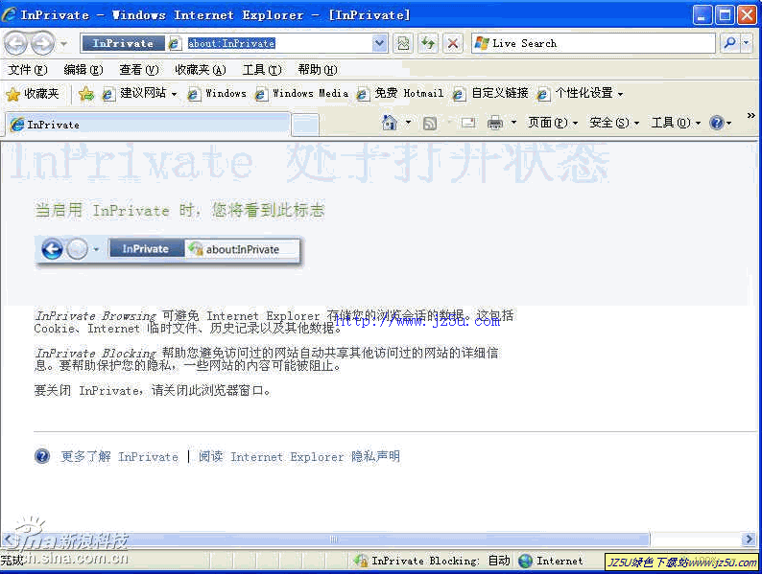The image size is (762, 574).
Task: Select the InPrivate browser tab
Action: coord(148,125)
